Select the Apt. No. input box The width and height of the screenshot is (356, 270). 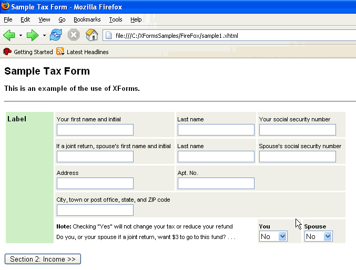pos(216,183)
